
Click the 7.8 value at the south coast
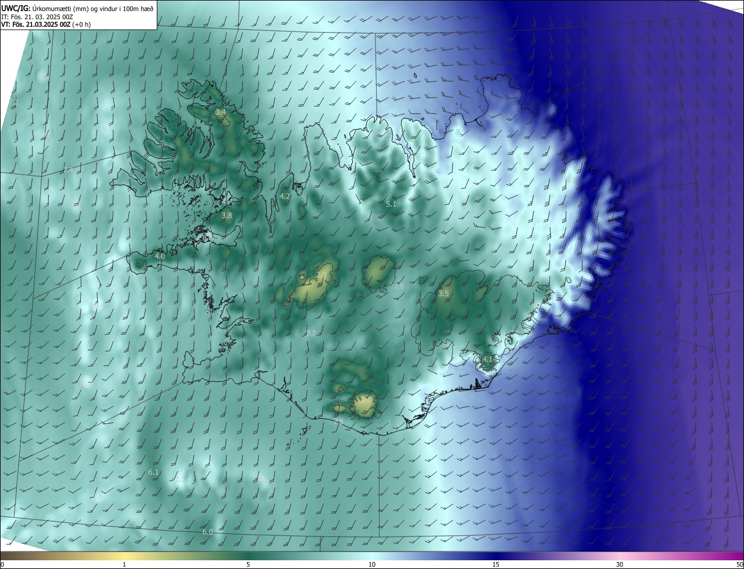pos(339,421)
